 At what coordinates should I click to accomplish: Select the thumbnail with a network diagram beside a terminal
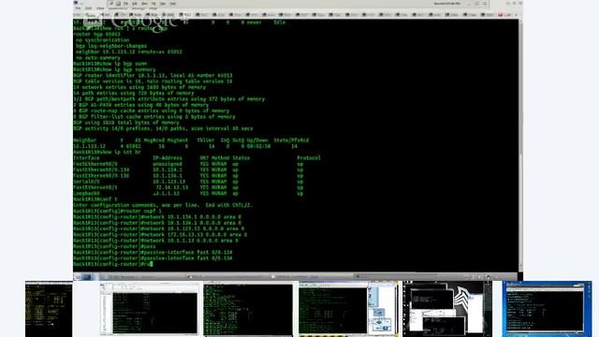pyautogui.click(x=348, y=309)
